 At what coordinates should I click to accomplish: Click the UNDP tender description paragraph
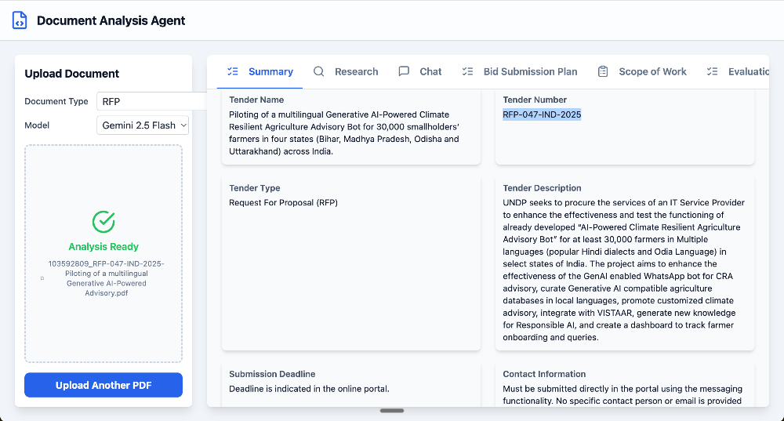[x=623, y=270]
